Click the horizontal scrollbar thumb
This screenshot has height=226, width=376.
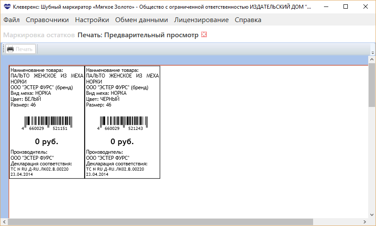[160, 222]
